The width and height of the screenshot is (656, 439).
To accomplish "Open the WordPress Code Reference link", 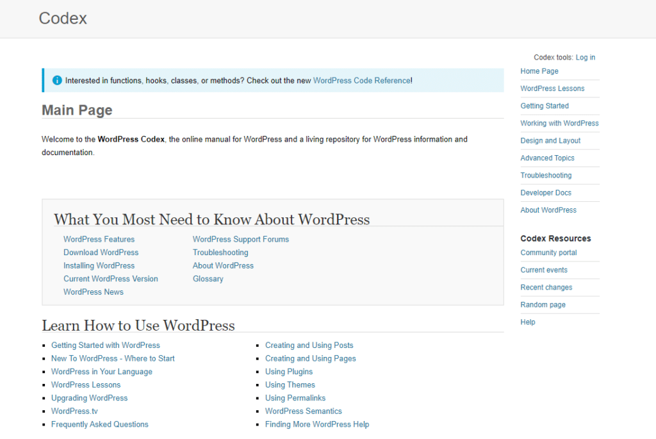I will coord(362,80).
